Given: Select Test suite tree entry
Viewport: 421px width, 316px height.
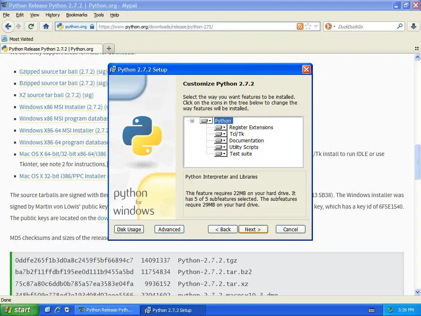Looking at the screenshot, I should (x=241, y=154).
